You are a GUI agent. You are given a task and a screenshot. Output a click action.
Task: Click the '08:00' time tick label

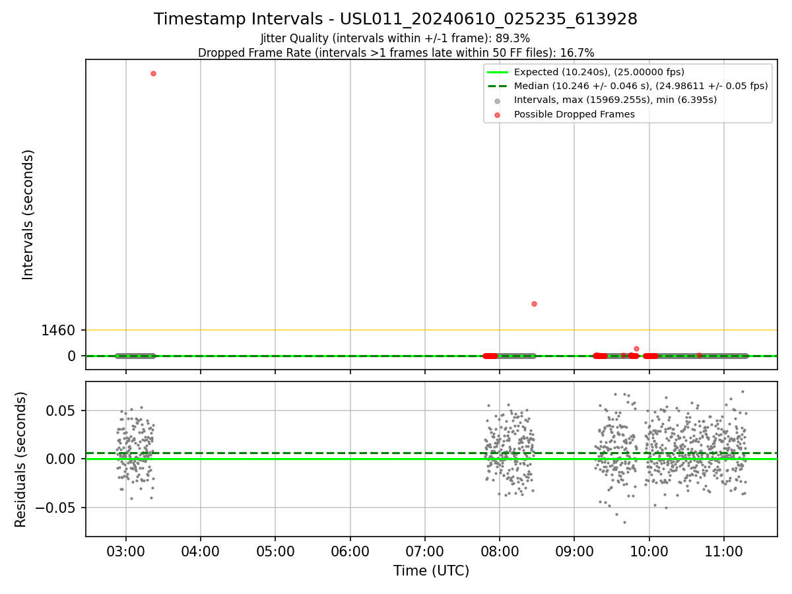pos(500,550)
